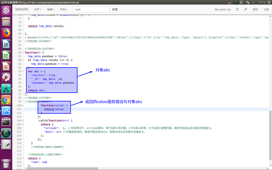Click the 登陆 login link
The image size is (272, 170).
click(255, 9)
